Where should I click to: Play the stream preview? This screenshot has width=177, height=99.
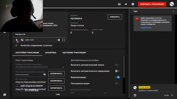(17, 40)
